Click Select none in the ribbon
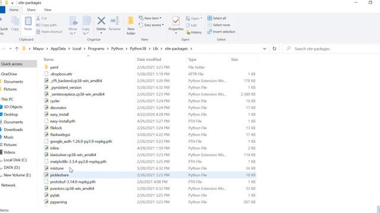Viewport: 380px width, 213px height. pyautogui.click(x=219, y=25)
